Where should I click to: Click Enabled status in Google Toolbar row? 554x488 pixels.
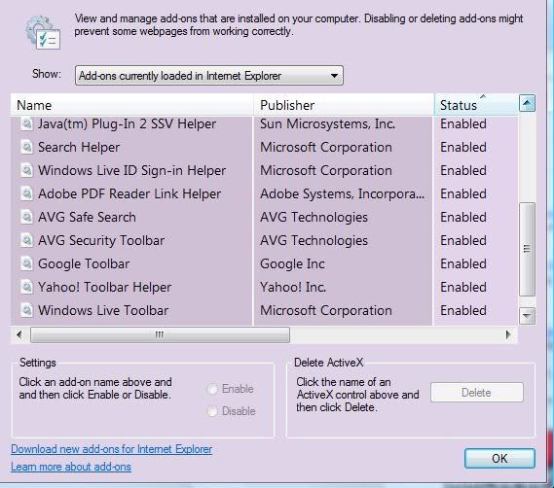463,263
